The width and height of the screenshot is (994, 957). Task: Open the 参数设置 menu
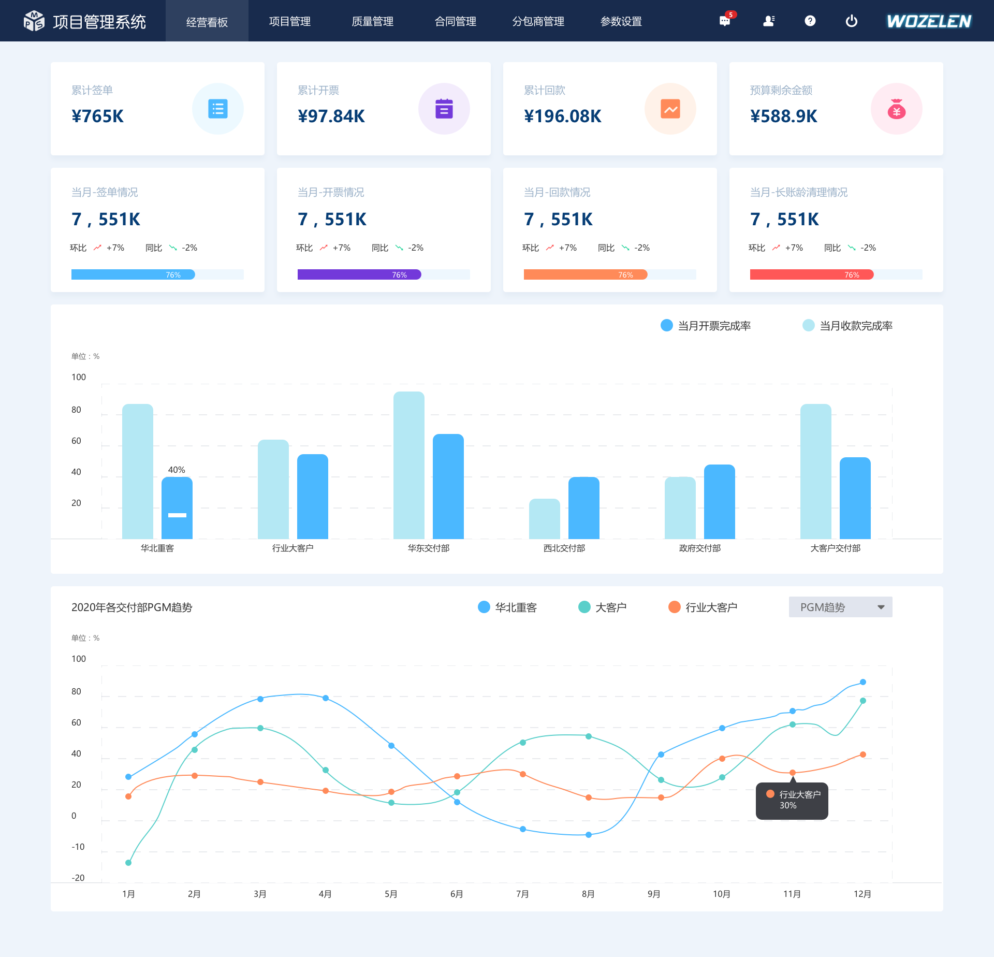coord(621,22)
